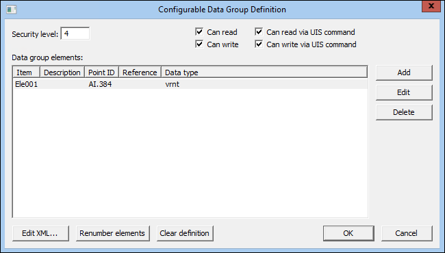
Task: Click the AI.384 point ID cell
Action: tap(100, 84)
